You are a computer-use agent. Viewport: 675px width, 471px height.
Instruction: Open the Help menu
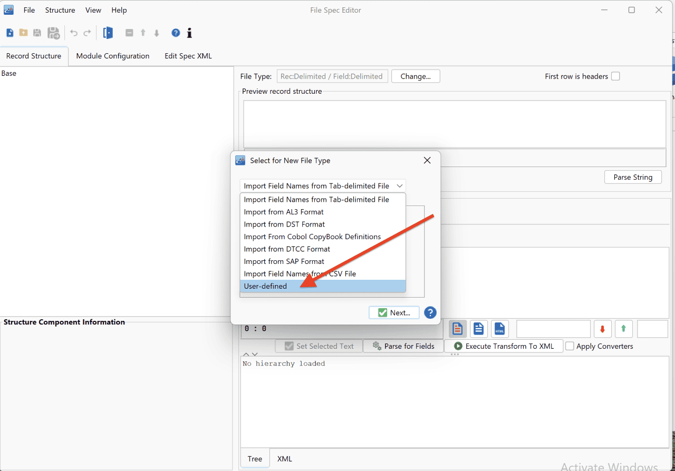click(x=119, y=10)
